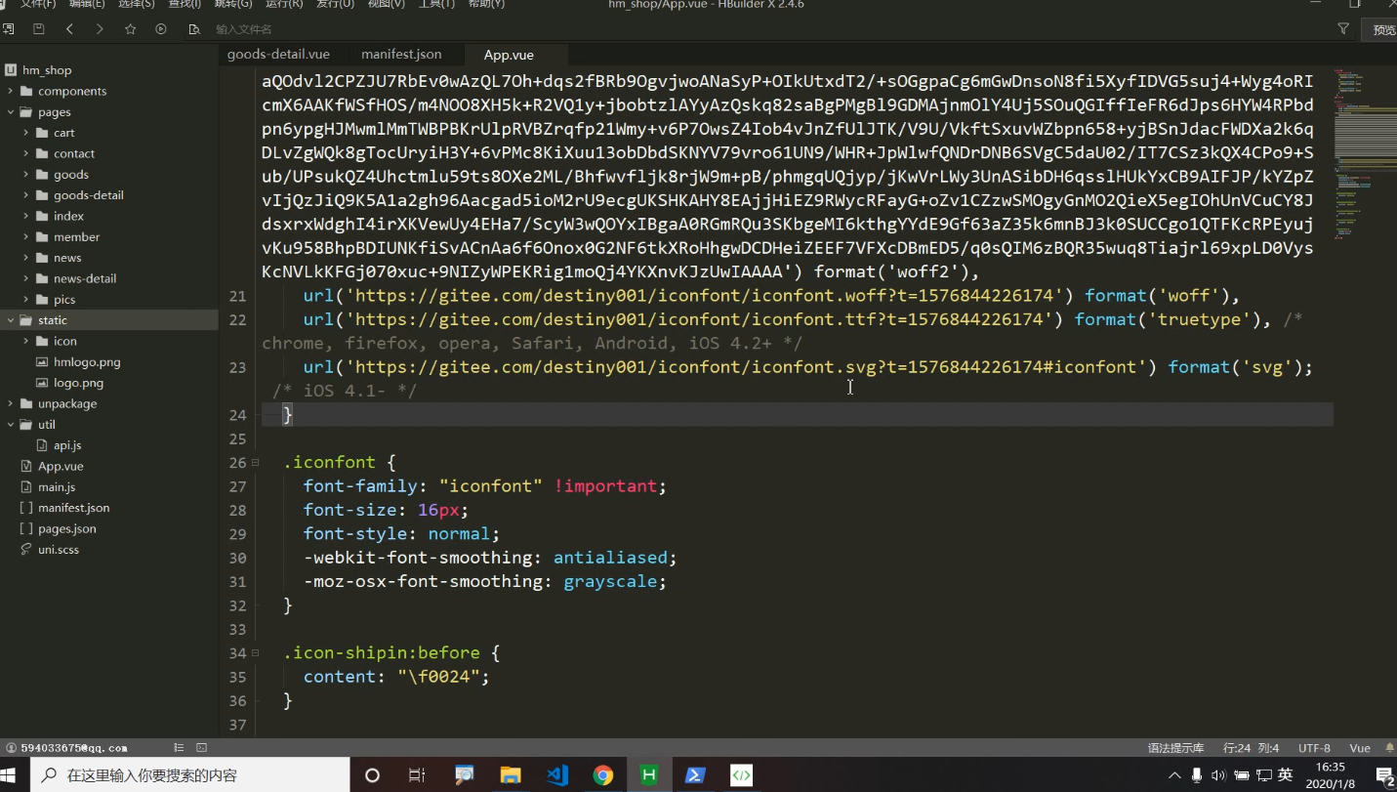Expand the cart folder
Image resolution: width=1397 pixels, height=792 pixels.
pyautogui.click(x=26, y=133)
